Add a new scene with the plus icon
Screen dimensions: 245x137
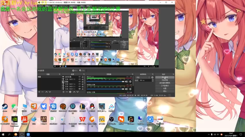[x=39, y=92]
